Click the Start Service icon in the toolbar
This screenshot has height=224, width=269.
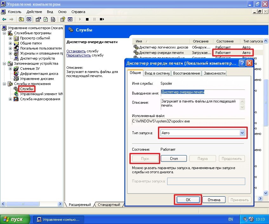[x=80, y=19]
